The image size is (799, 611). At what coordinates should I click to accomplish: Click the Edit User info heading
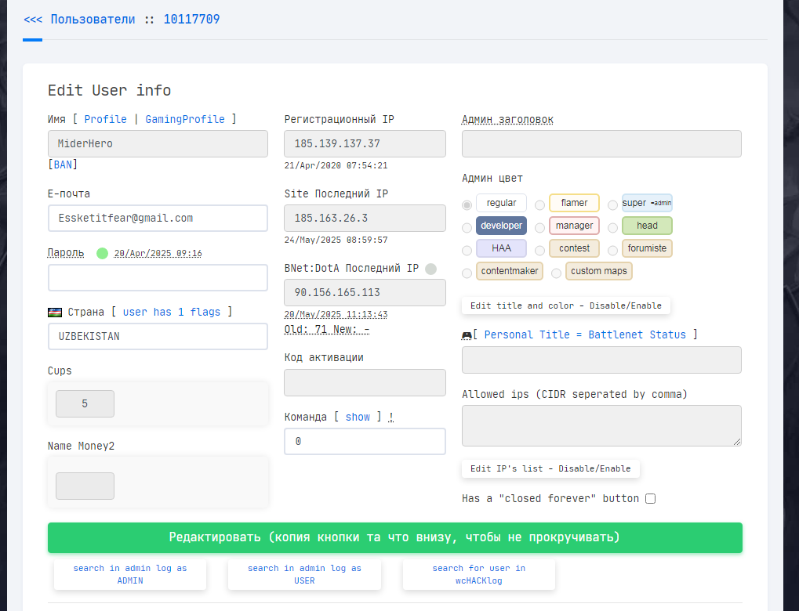(110, 90)
